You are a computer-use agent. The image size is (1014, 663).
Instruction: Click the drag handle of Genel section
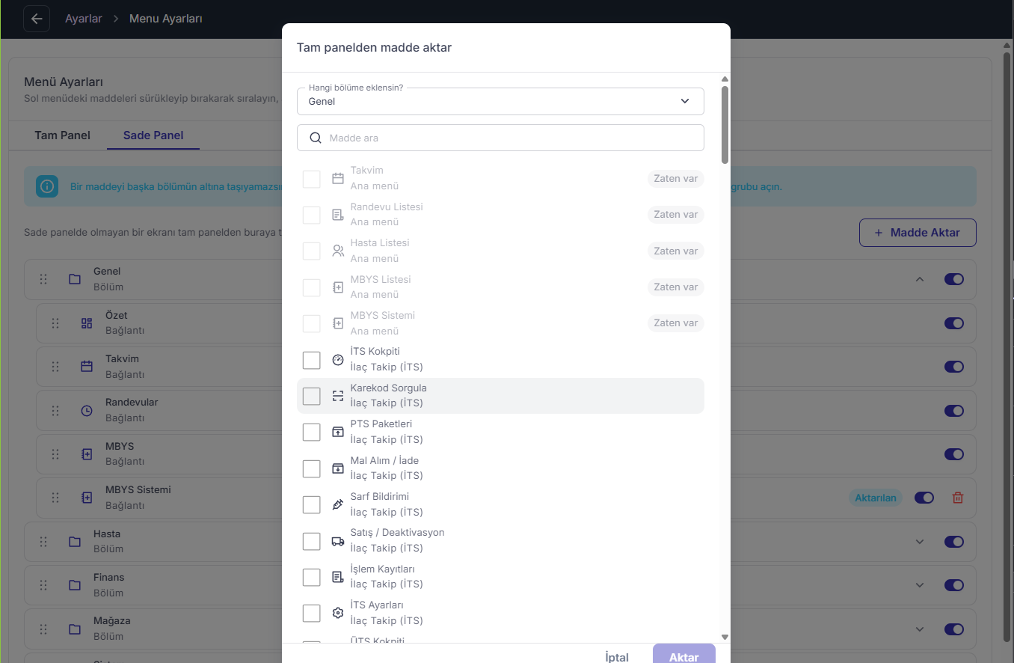pos(43,279)
